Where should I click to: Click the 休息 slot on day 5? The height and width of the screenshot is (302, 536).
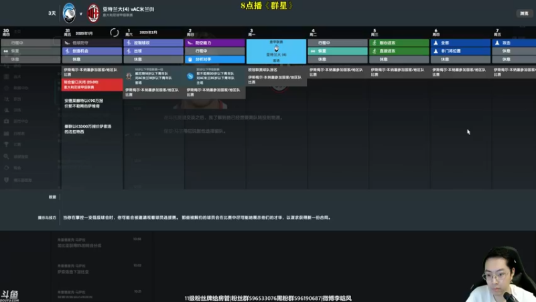pos(399,59)
